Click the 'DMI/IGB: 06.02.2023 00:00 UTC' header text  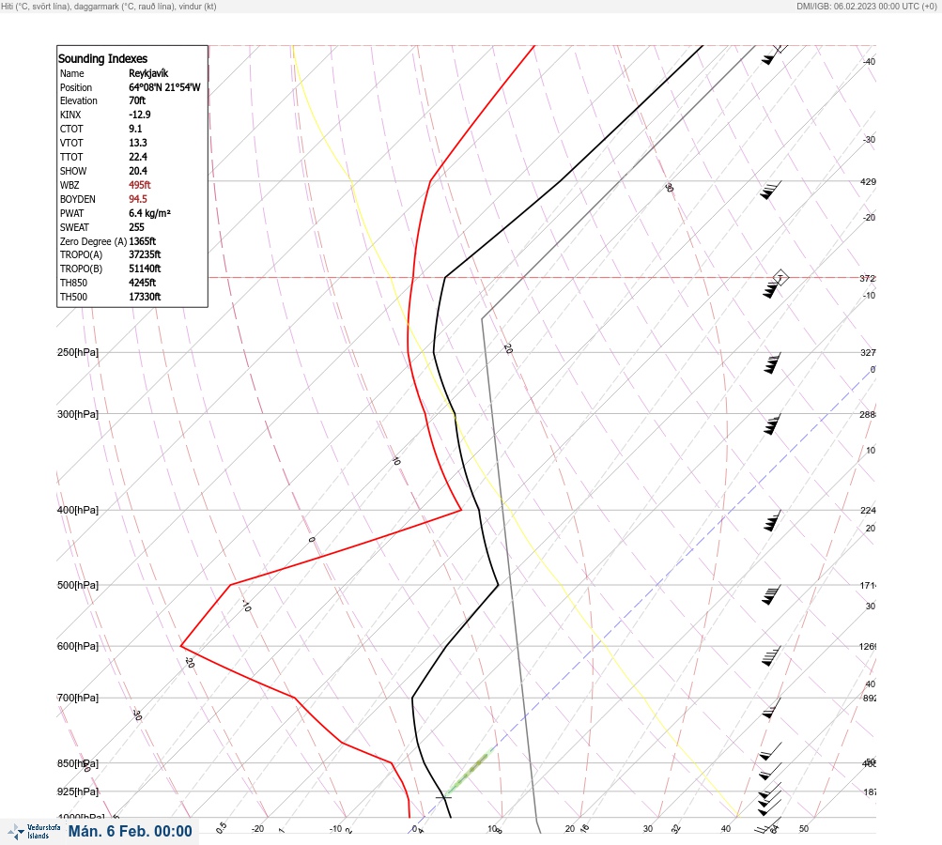pyautogui.click(x=866, y=6)
